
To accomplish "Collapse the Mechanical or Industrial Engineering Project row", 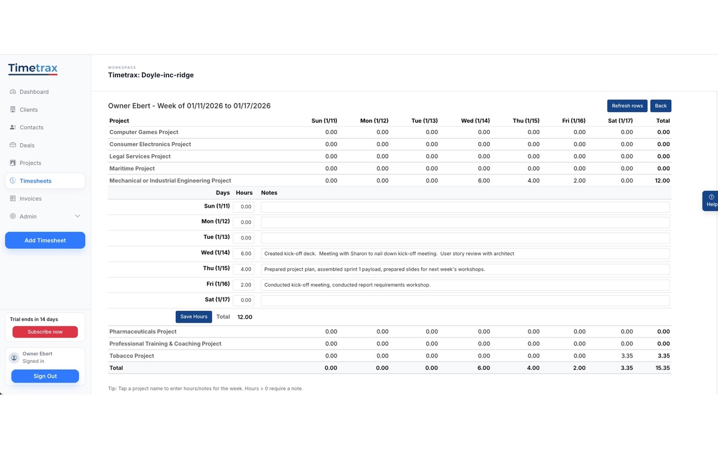I will [x=170, y=181].
